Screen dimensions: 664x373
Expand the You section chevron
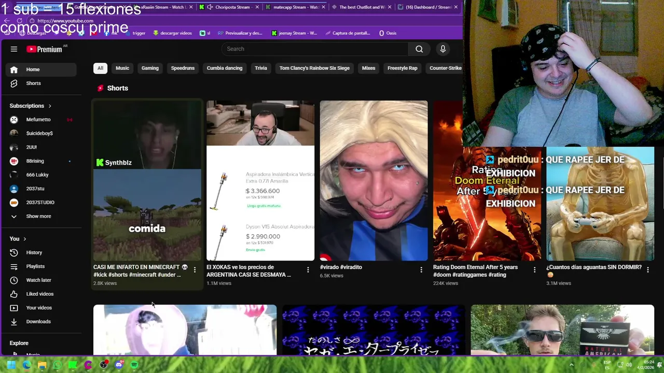tap(24, 239)
